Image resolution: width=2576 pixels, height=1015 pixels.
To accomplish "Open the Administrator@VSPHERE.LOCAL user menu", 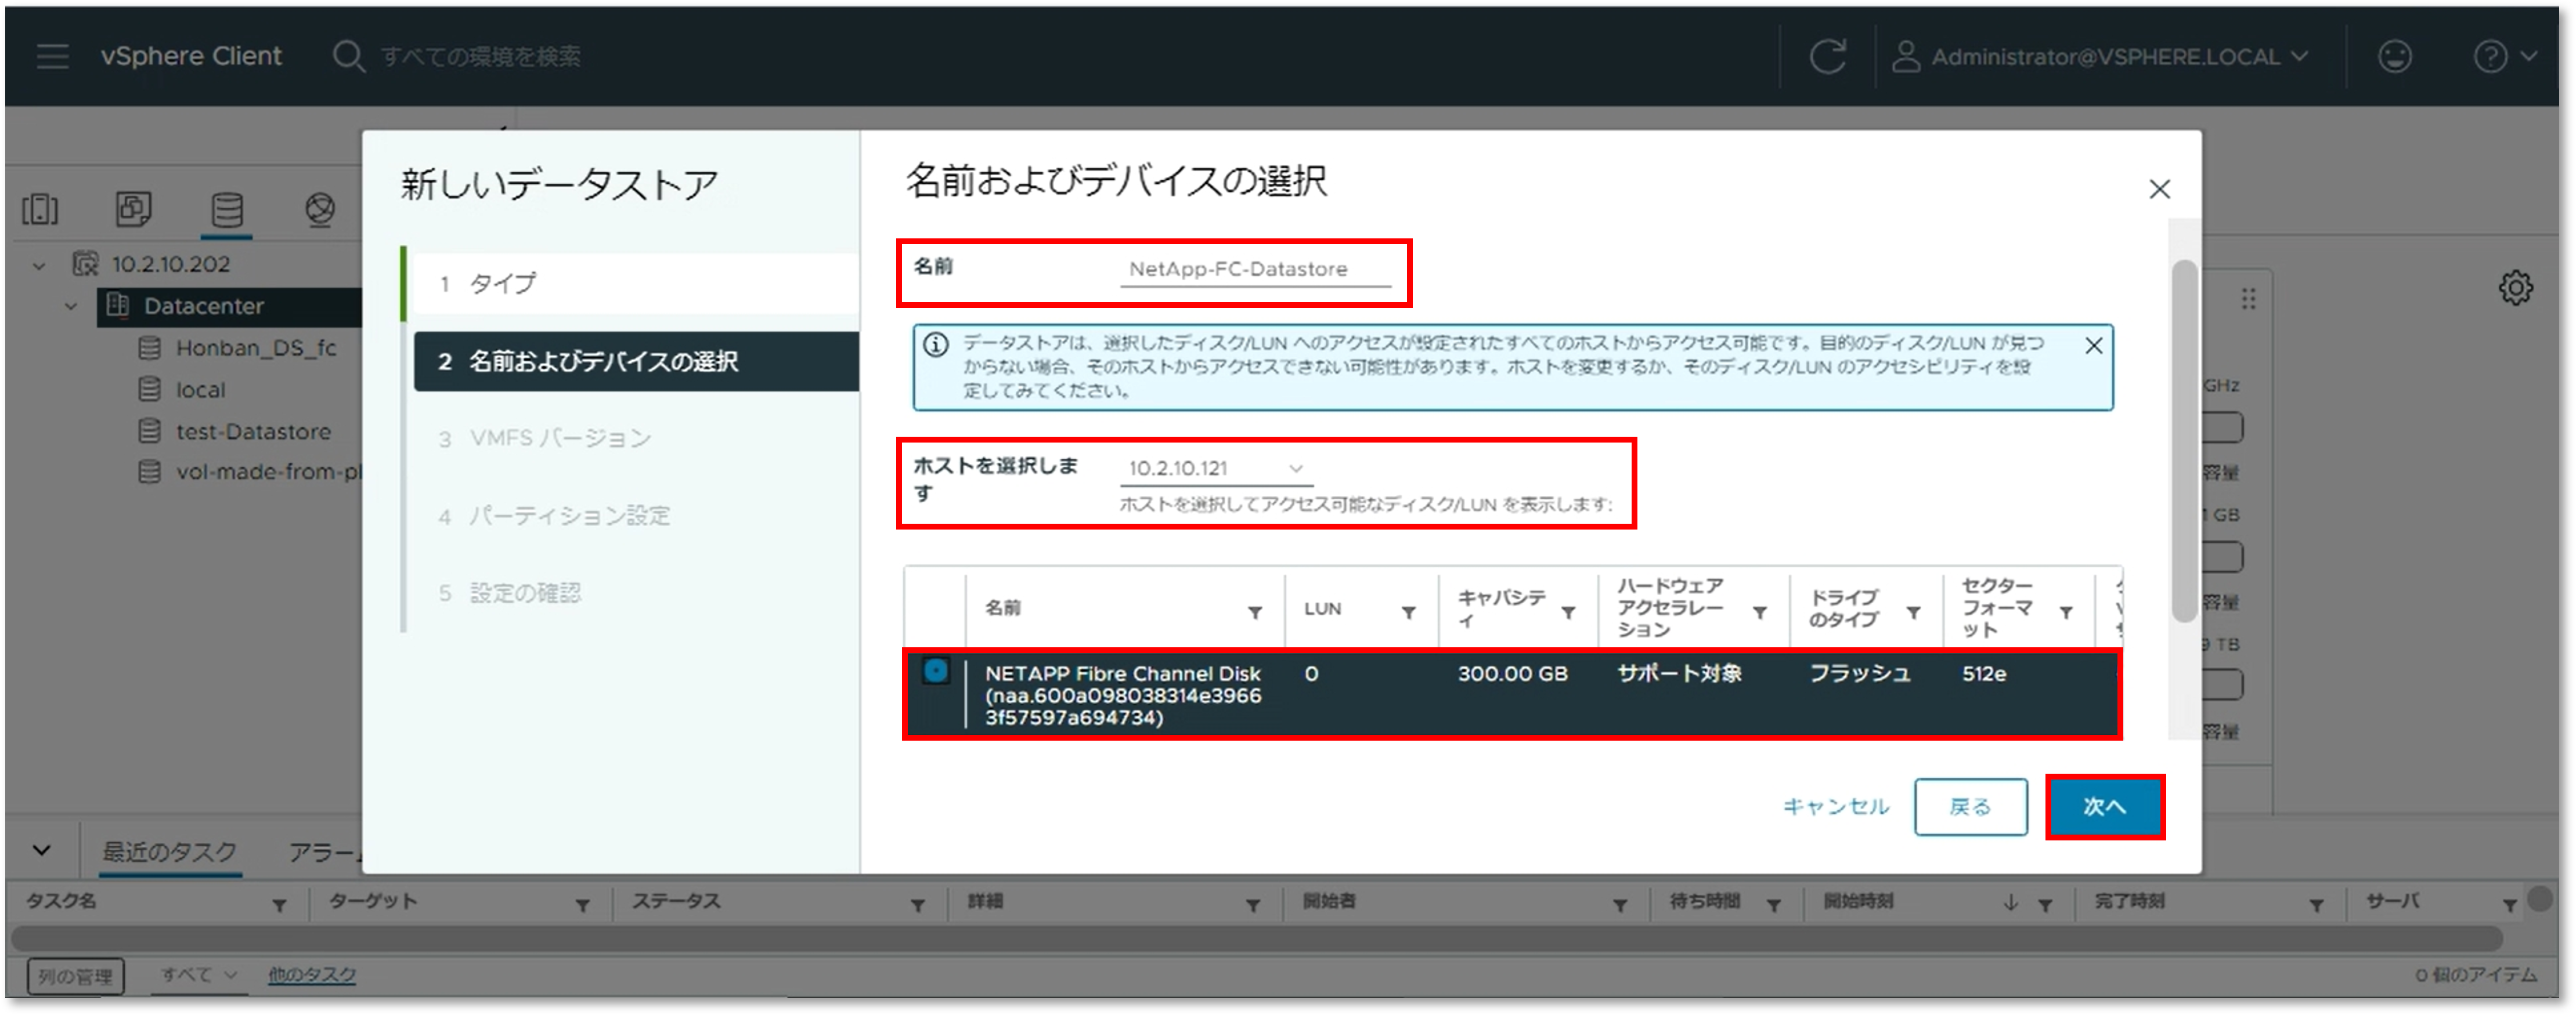I will [x=2100, y=57].
